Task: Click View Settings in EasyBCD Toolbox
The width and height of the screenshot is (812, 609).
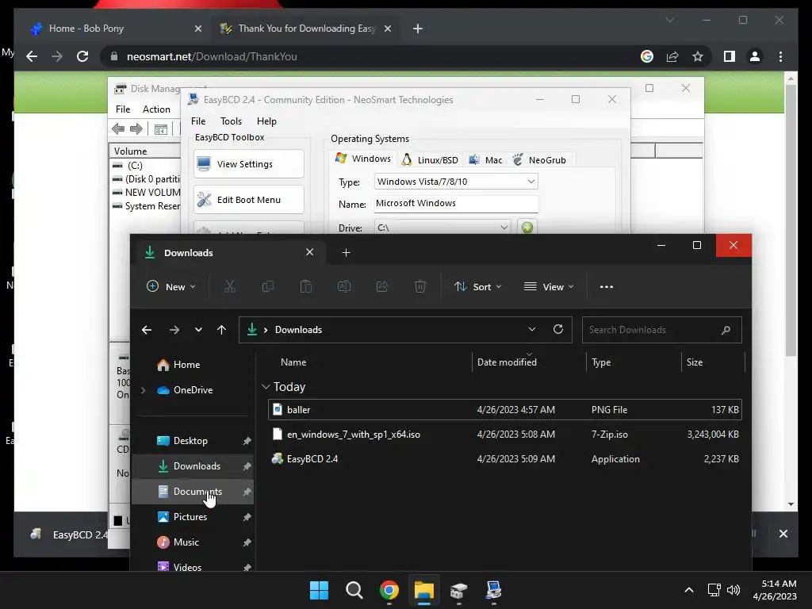Action: click(249, 164)
